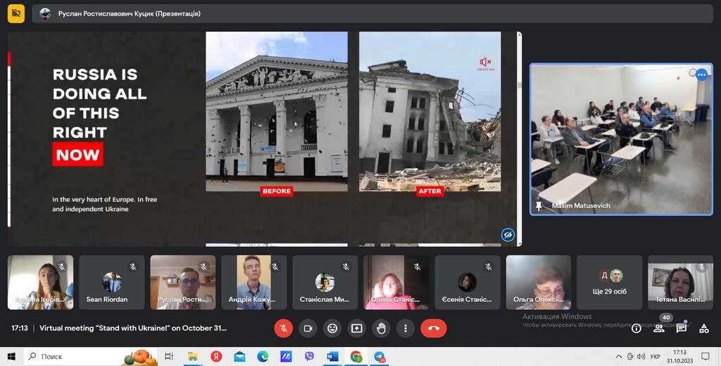721x366 pixels.
Task: Open the emoji reactions panel
Action: click(332, 328)
